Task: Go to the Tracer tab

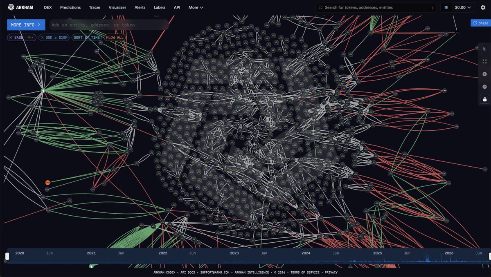Action: 95,7
